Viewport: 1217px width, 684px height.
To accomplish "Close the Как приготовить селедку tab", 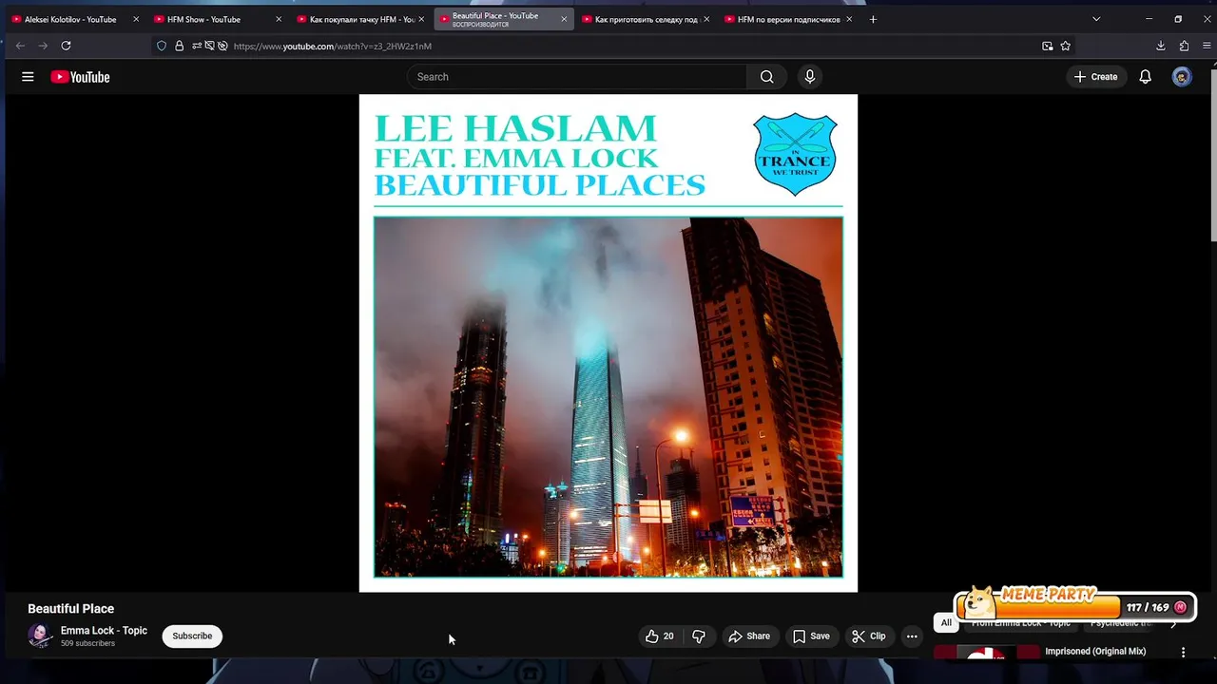I will click(x=705, y=19).
